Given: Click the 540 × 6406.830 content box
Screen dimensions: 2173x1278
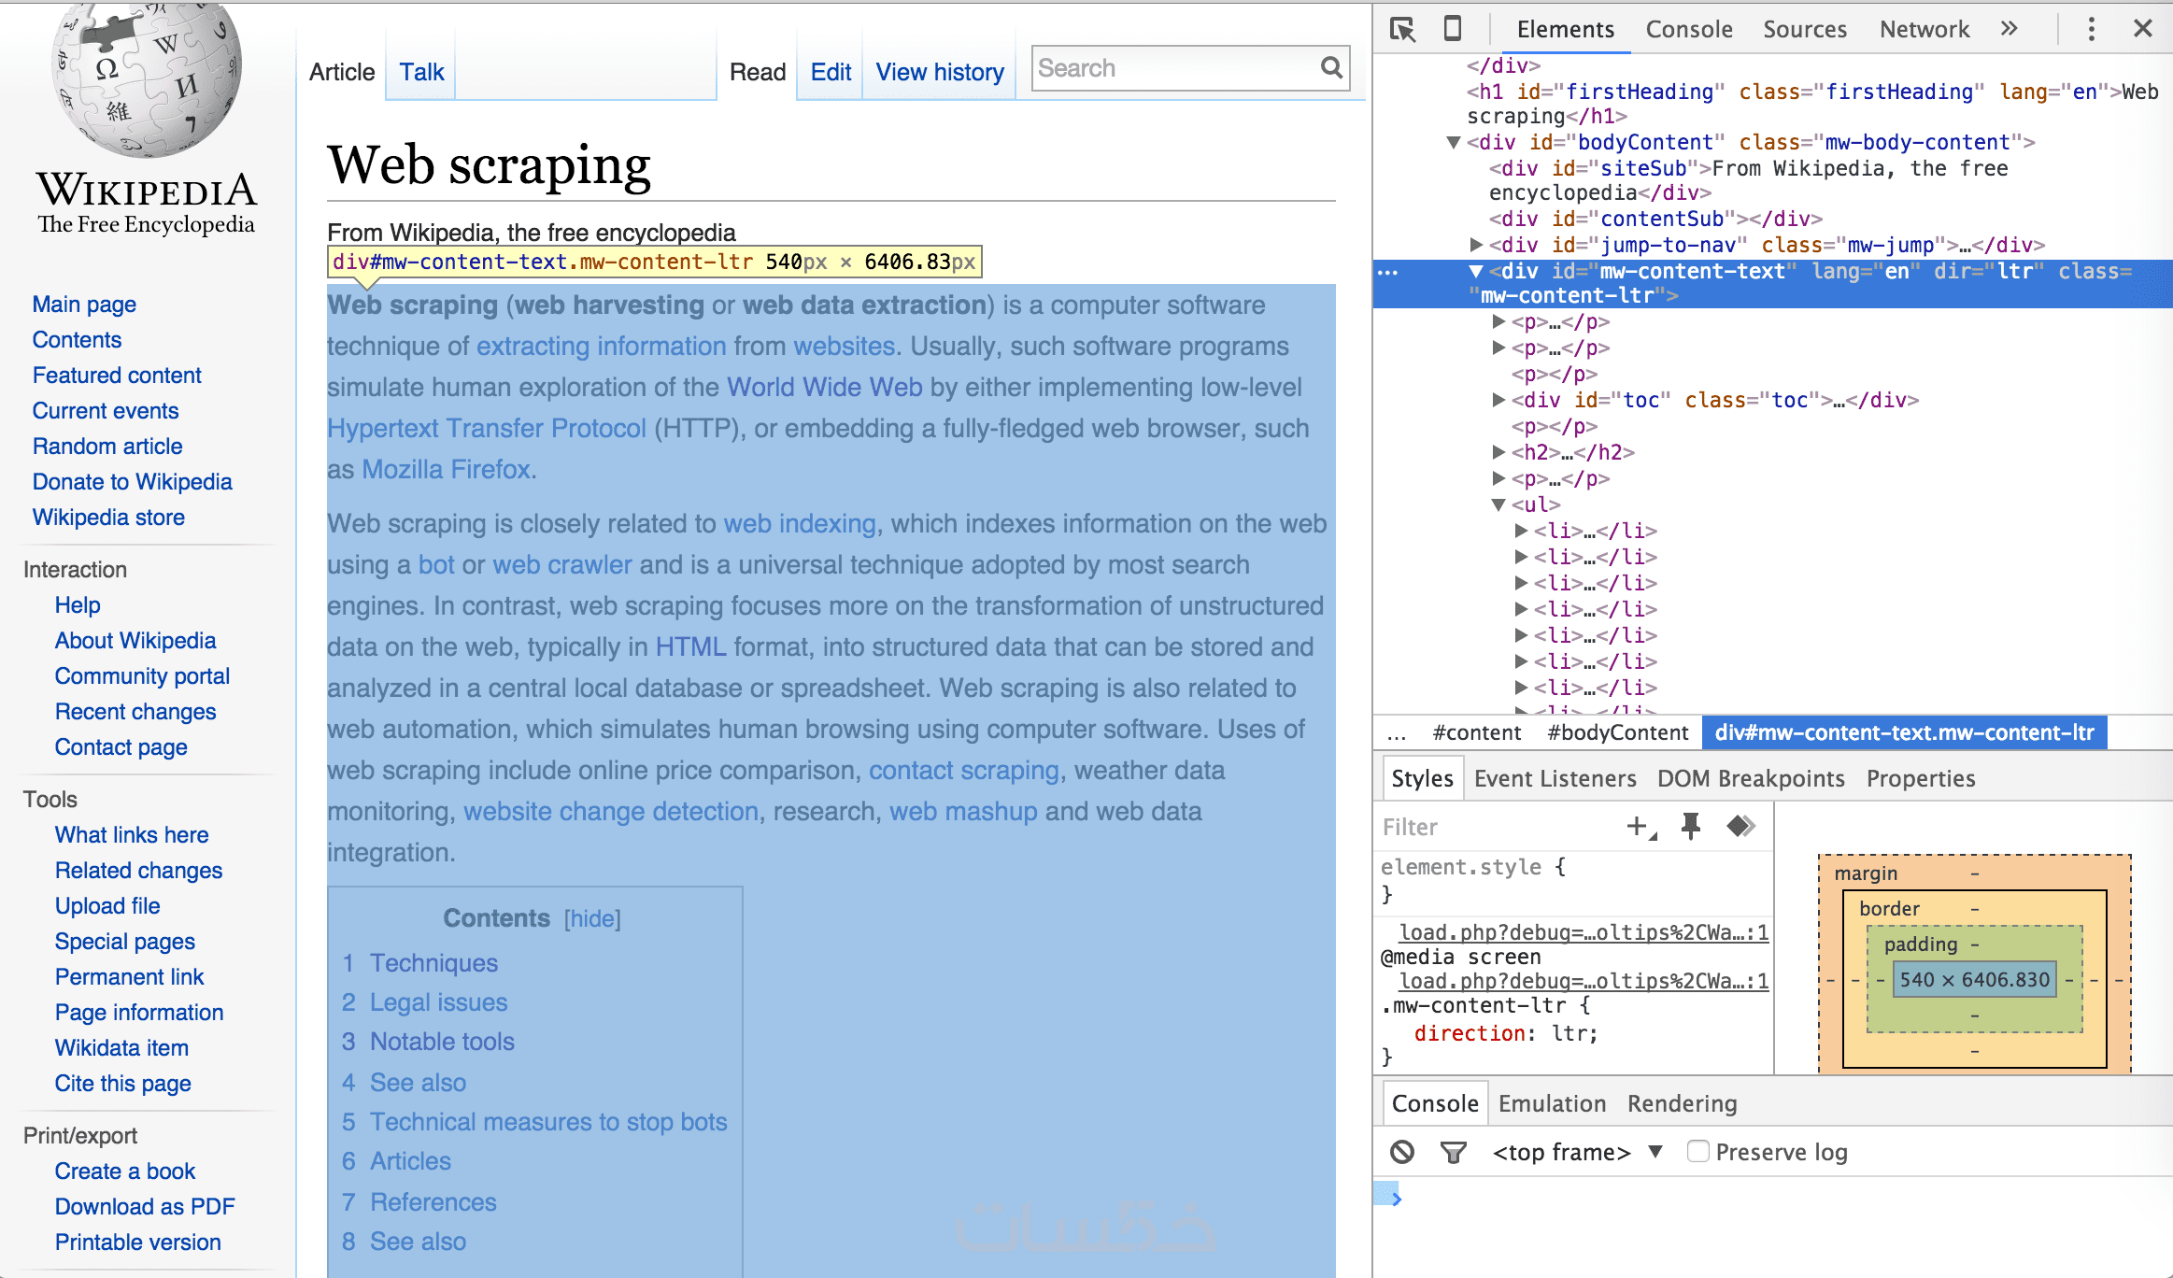Looking at the screenshot, I should tap(1973, 979).
